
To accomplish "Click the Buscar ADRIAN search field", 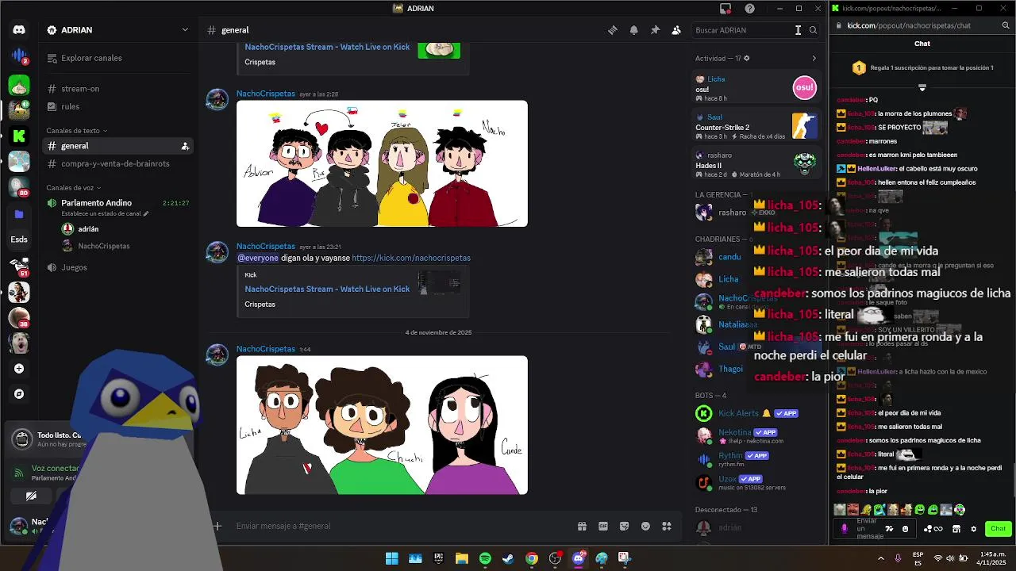I will (x=756, y=30).
